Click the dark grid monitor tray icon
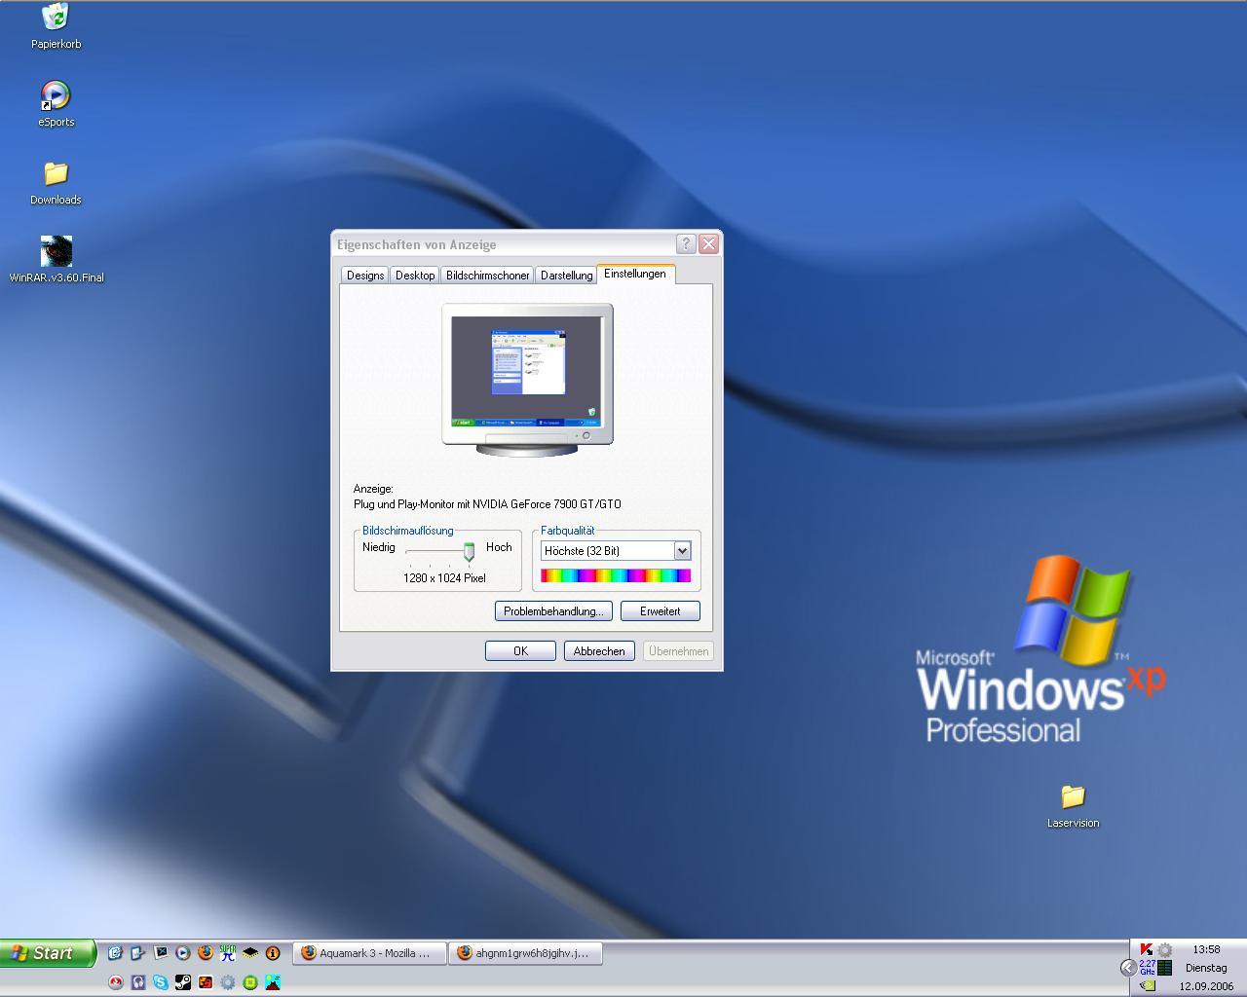Image resolution: width=1247 pixels, height=997 pixels. coord(1165,968)
